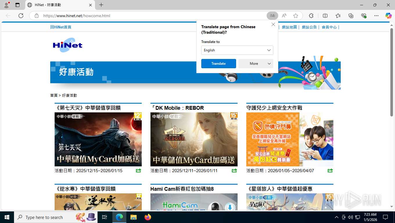Toggle the translate options icon in address bar

272,16
